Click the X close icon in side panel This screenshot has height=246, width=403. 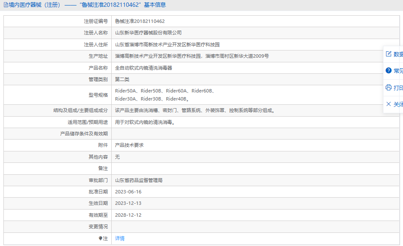389,104
